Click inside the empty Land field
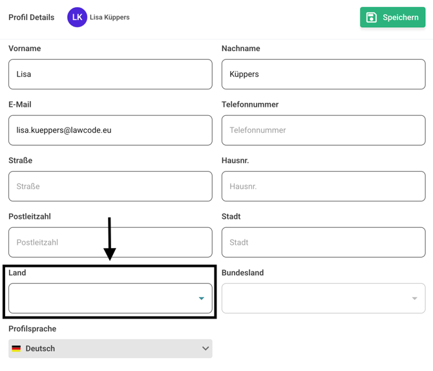 [103, 298]
